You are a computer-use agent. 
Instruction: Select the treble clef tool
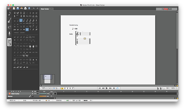[15, 13]
